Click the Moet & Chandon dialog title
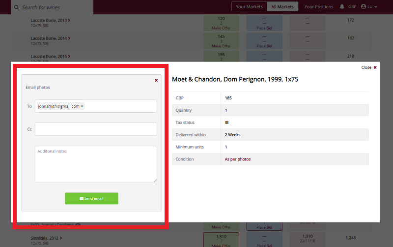This screenshot has width=393, height=247. click(235, 79)
